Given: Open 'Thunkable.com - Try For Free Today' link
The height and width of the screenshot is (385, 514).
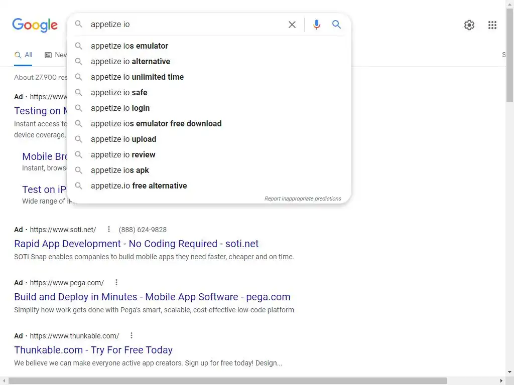Looking at the screenshot, I should [x=93, y=350].
